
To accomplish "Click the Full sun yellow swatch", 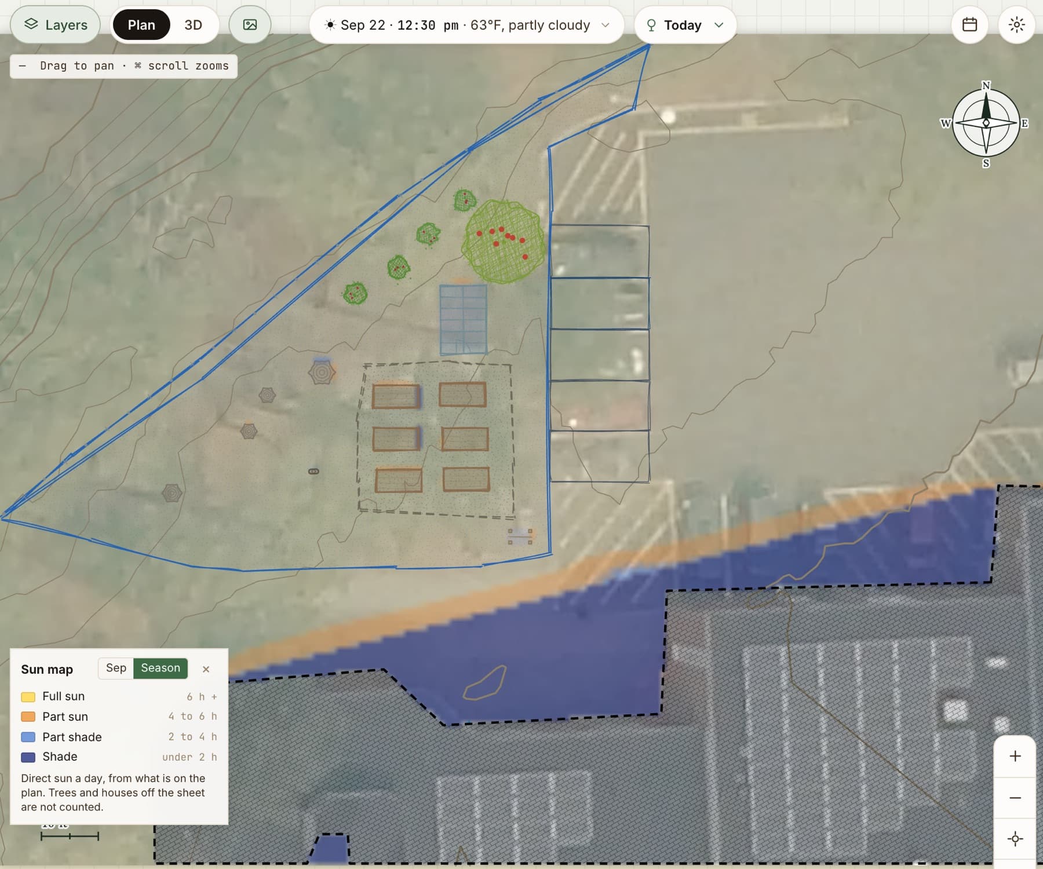I will 28,696.
